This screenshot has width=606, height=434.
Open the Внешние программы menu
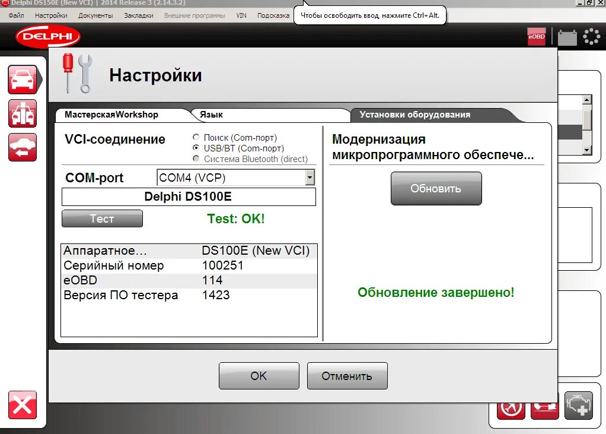pos(194,15)
